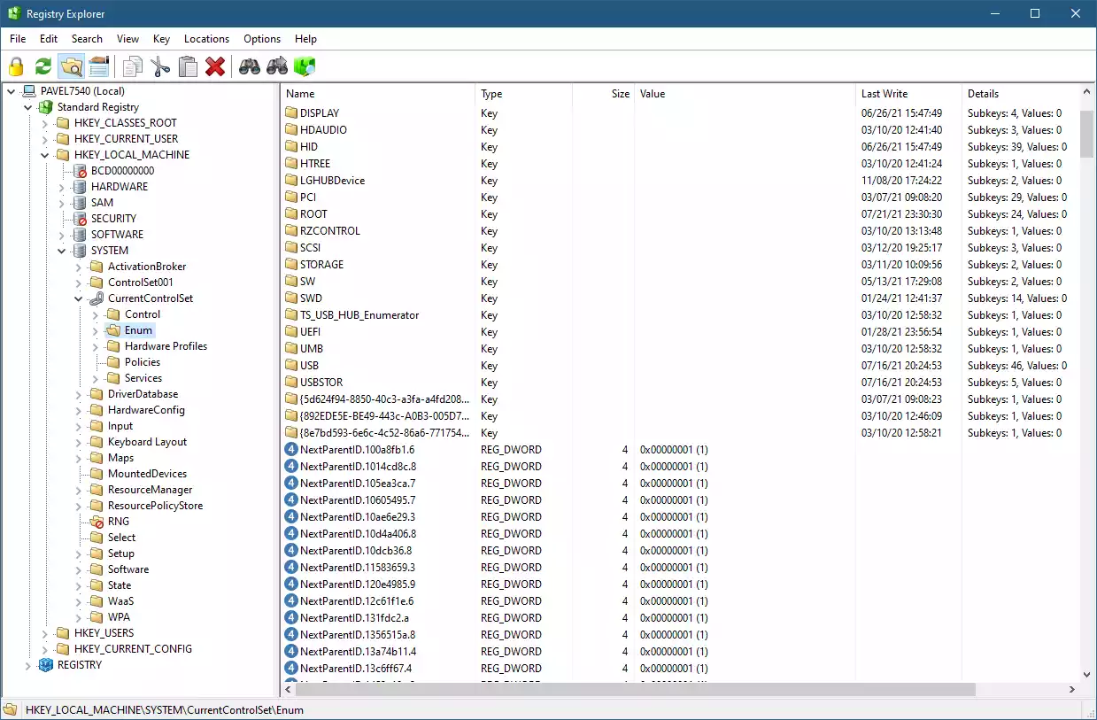Cut using the scissors toolbar icon
The image size is (1097, 720).
click(160, 66)
